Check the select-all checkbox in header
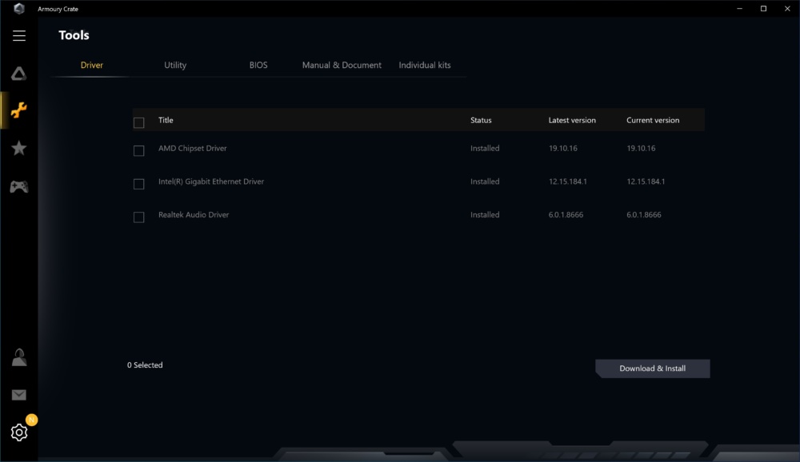This screenshot has width=800, height=462. [x=138, y=122]
